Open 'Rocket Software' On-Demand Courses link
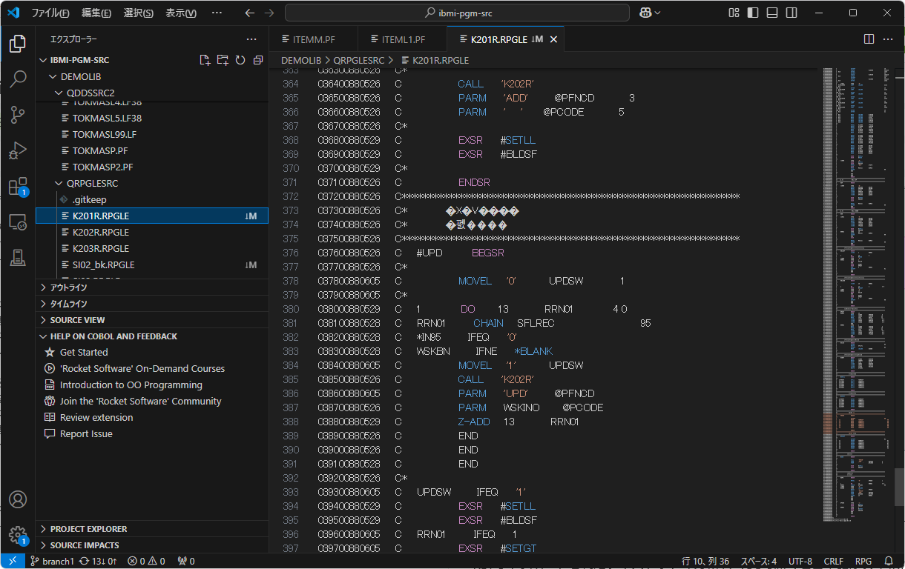This screenshot has height=569, width=905. point(142,369)
